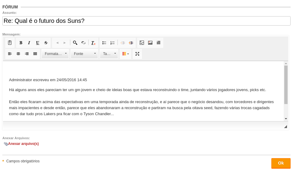Viewport: 293px width, 178px height.
Task: Open the Formatação dropdown
Action: point(55,54)
